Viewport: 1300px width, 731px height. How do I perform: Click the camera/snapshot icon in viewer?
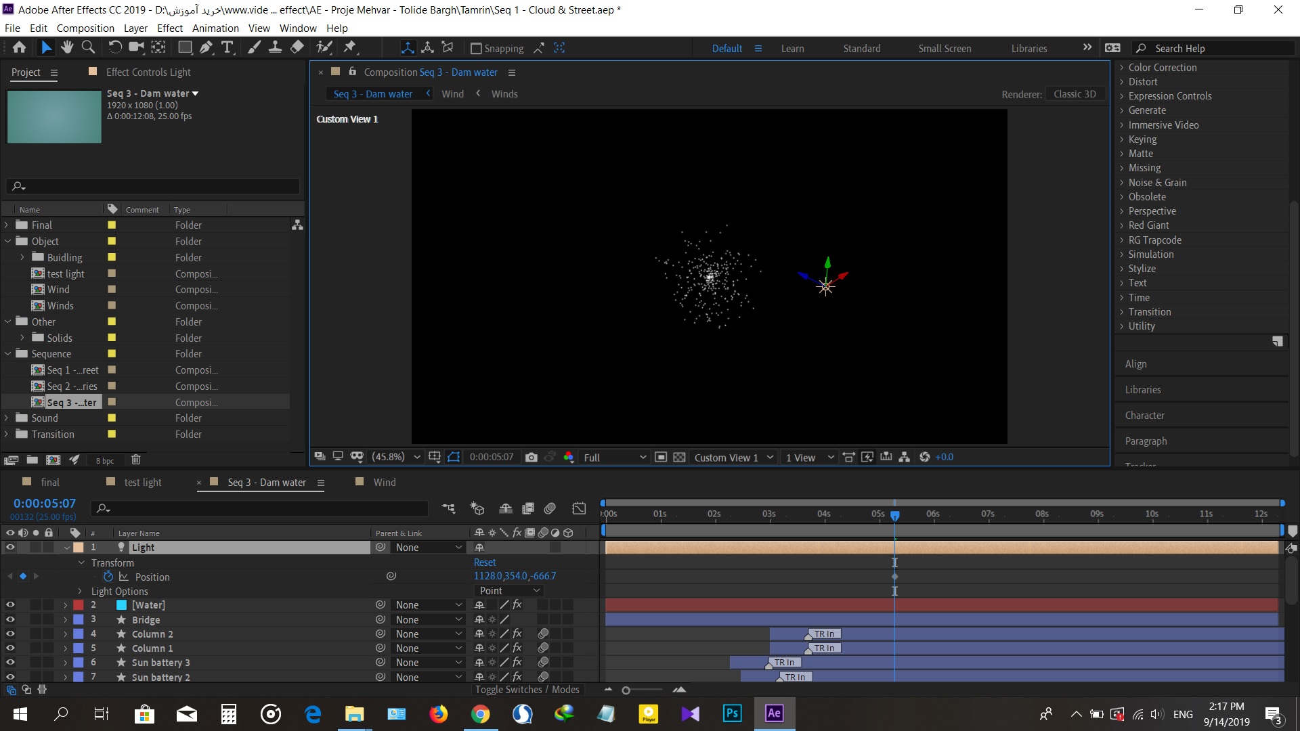529,457
